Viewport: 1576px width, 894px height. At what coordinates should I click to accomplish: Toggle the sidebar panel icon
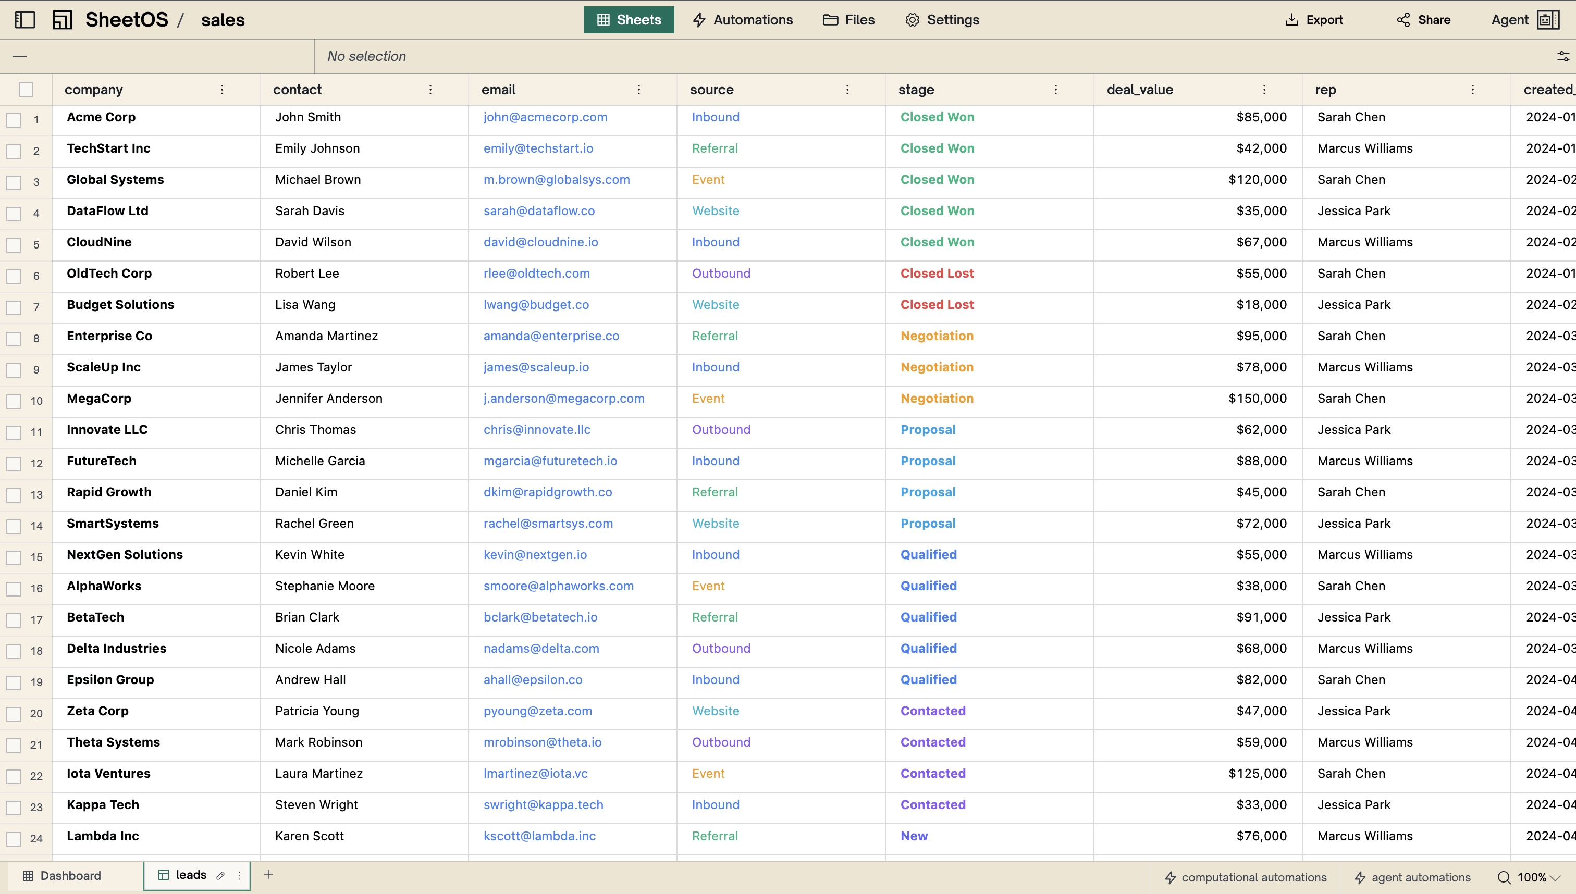pos(24,20)
